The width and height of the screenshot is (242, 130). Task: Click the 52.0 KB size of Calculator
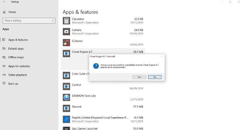tap(138, 19)
